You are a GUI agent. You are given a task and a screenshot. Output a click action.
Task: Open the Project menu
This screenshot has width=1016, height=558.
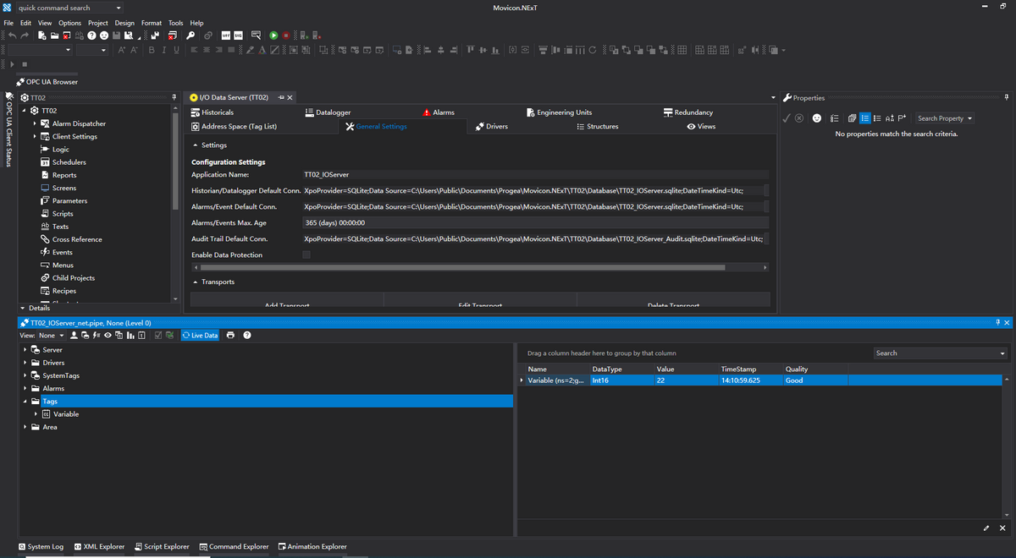click(x=98, y=23)
